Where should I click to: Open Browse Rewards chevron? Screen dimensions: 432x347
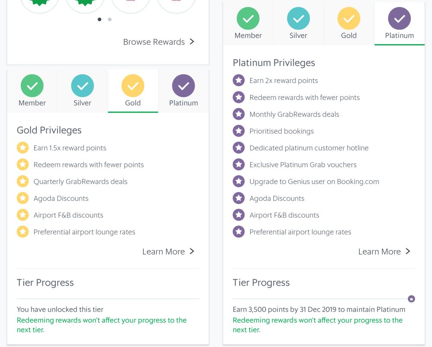pyautogui.click(x=192, y=42)
